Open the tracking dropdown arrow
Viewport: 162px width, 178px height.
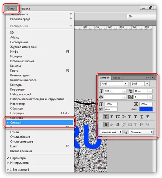point(150,97)
